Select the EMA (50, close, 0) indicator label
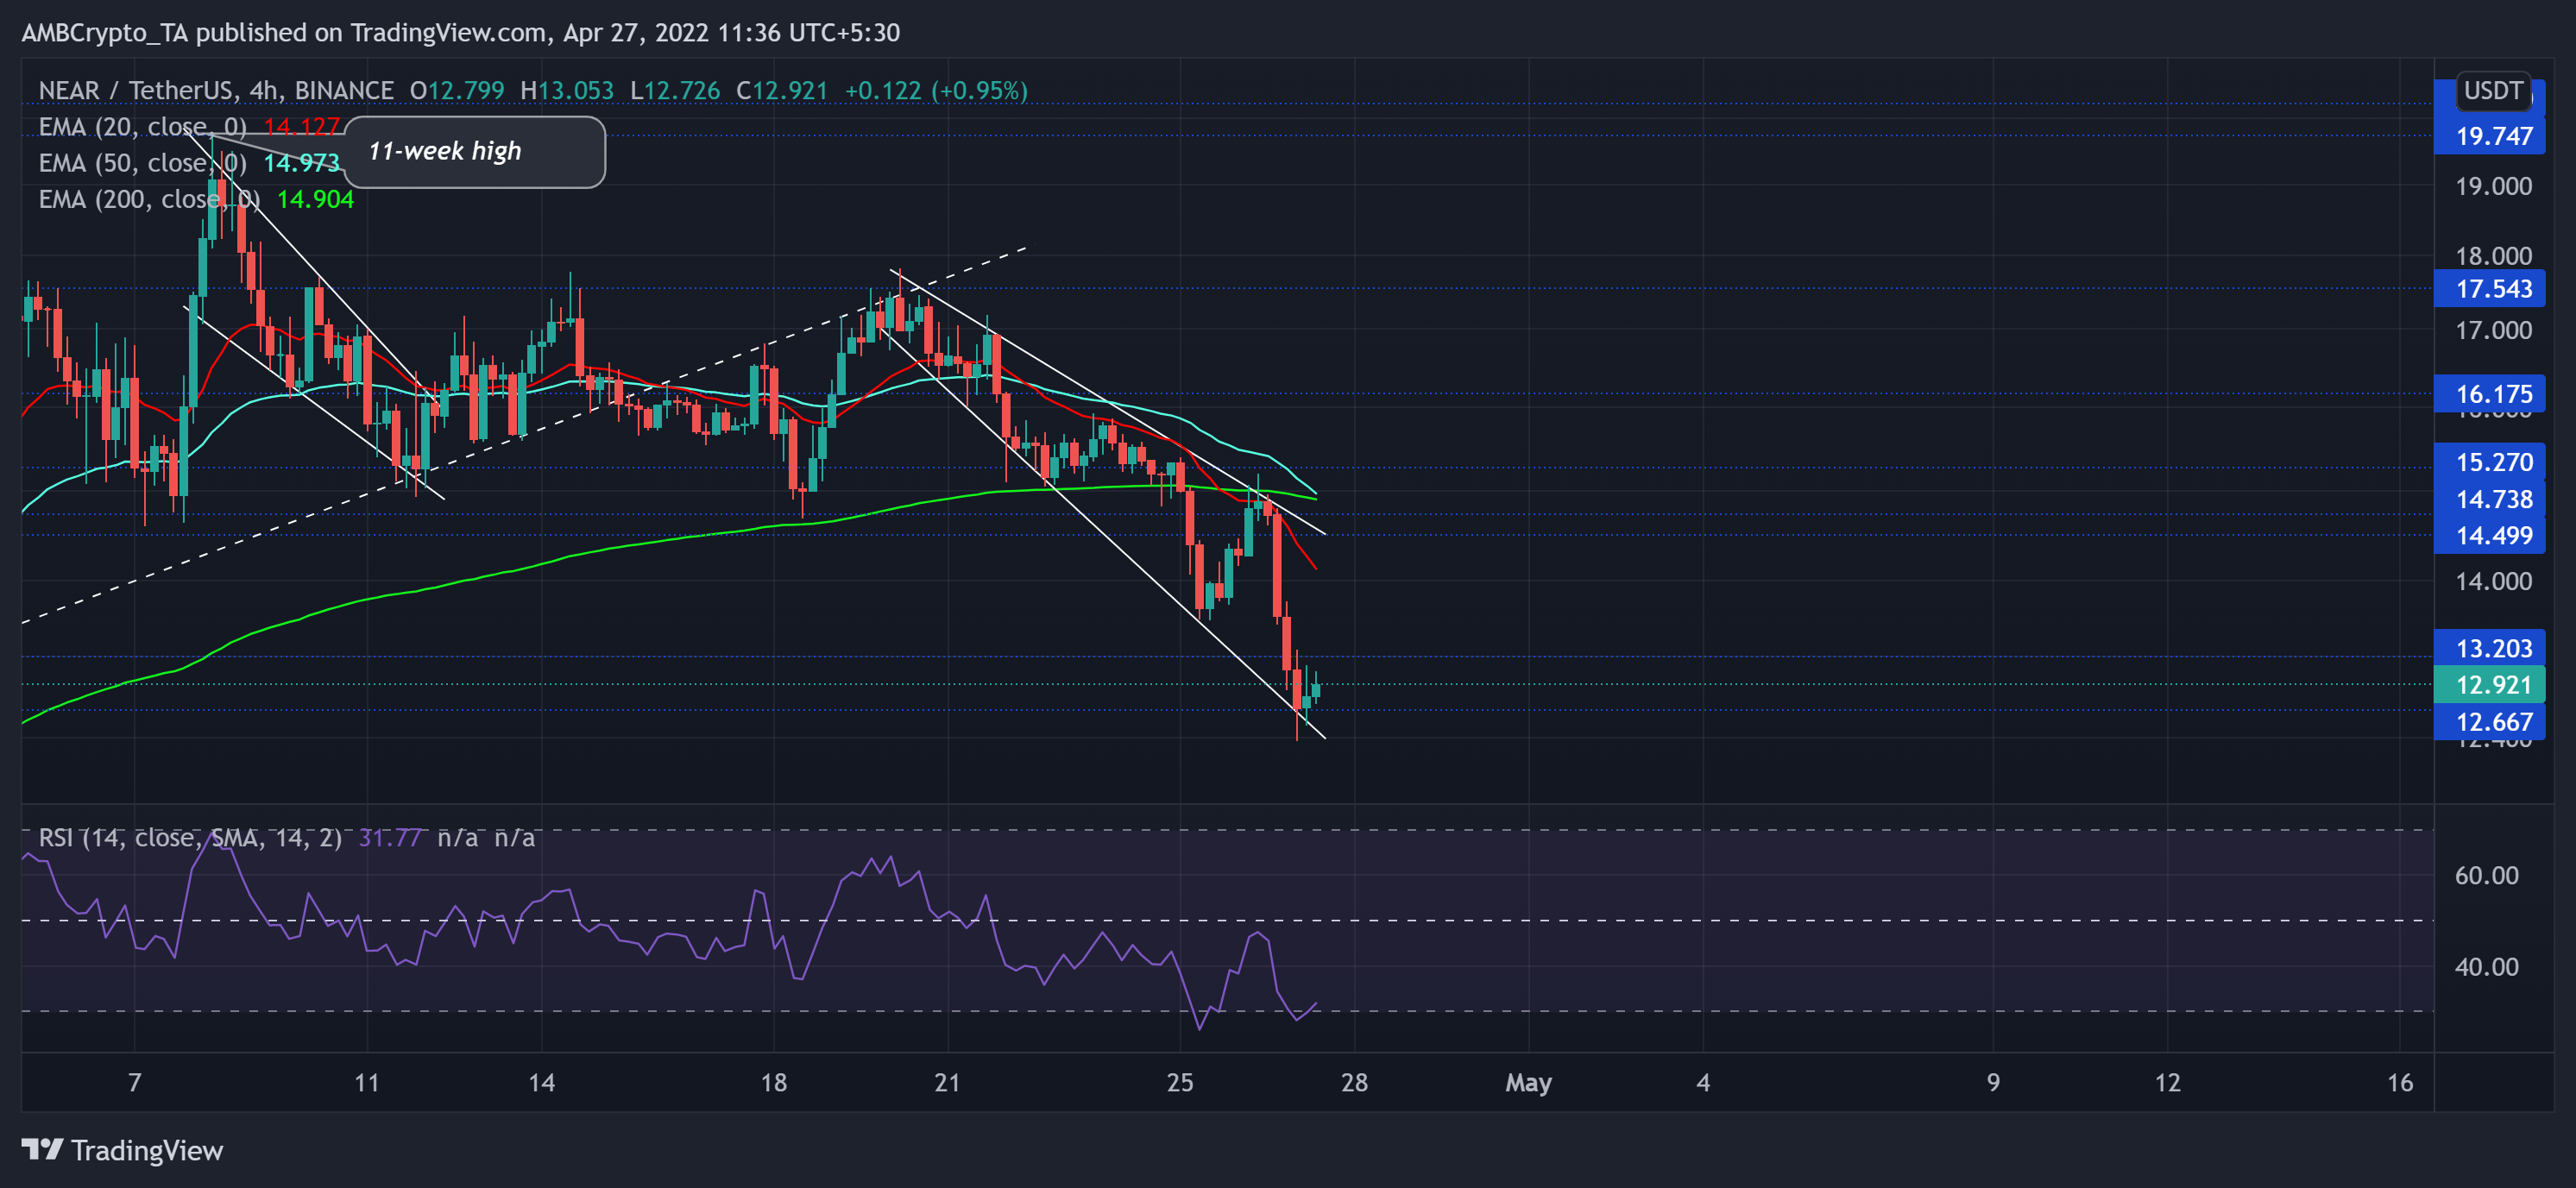The width and height of the screenshot is (2576, 1188). [142, 163]
